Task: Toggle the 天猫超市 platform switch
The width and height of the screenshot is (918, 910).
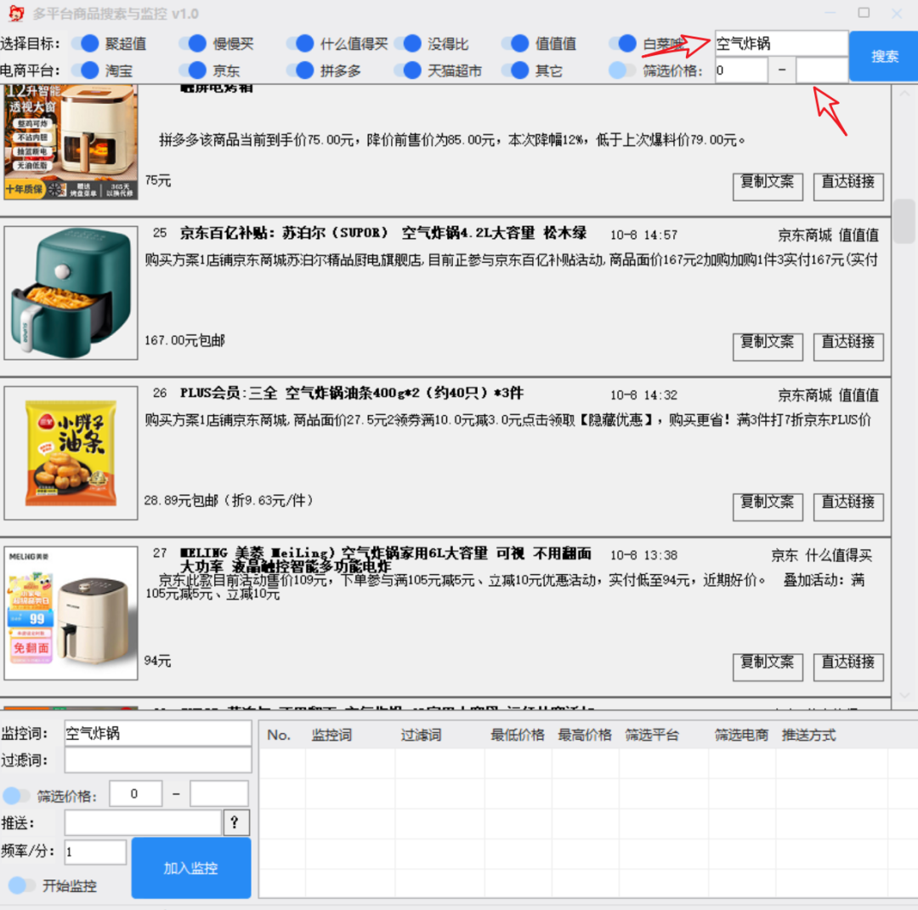Action: click(x=409, y=71)
